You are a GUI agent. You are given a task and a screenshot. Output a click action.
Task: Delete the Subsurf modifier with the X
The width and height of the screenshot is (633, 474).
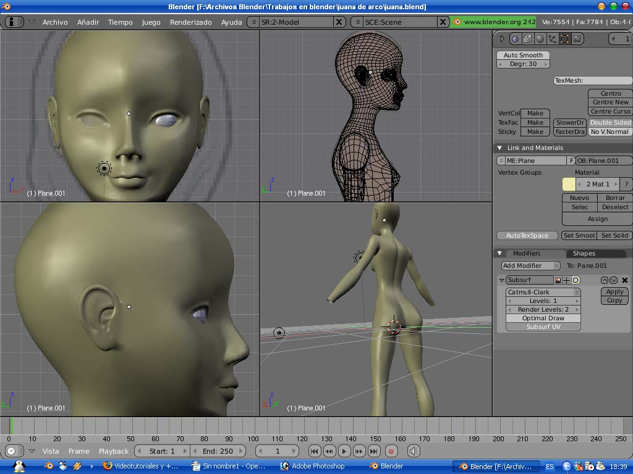(x=625, y=280)
